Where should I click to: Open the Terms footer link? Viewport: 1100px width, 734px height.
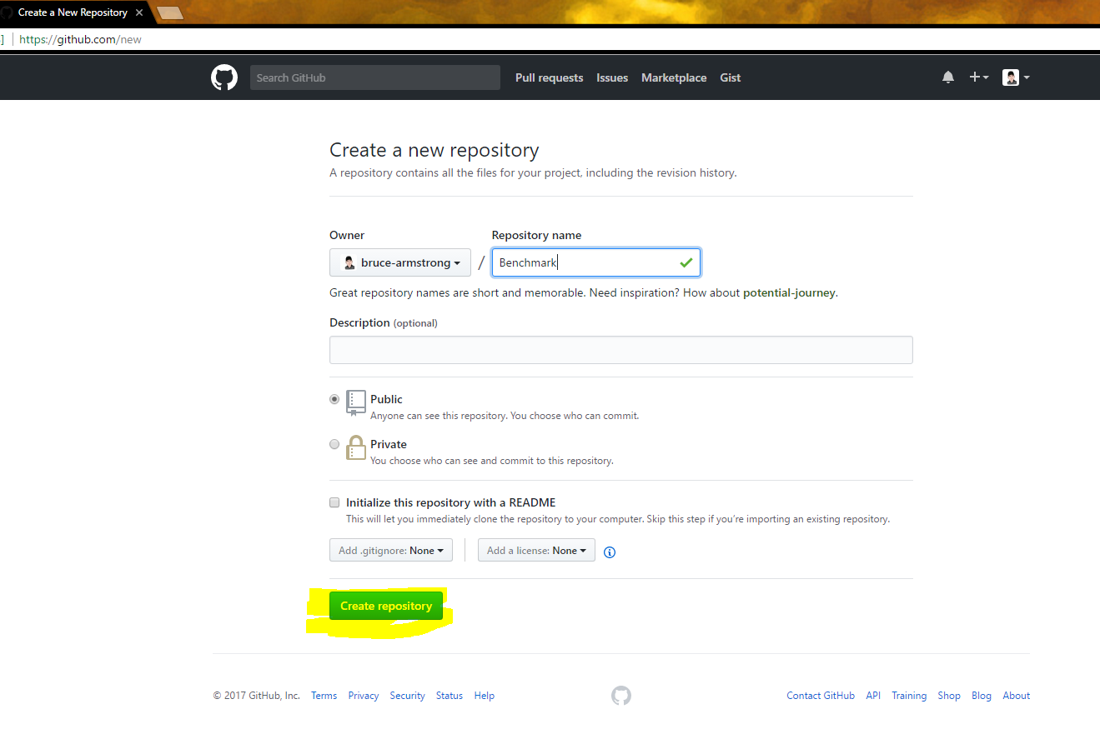point(324,696)
